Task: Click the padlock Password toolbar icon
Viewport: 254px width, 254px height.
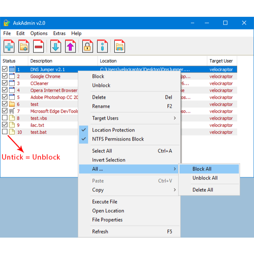Action: [88, 46]
